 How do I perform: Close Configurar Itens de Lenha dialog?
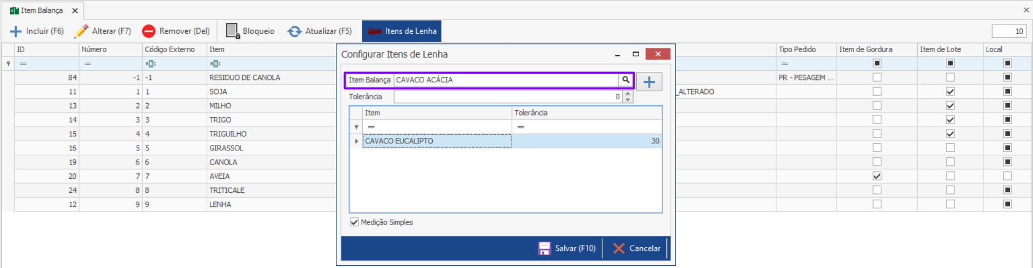tap(658, 54)
